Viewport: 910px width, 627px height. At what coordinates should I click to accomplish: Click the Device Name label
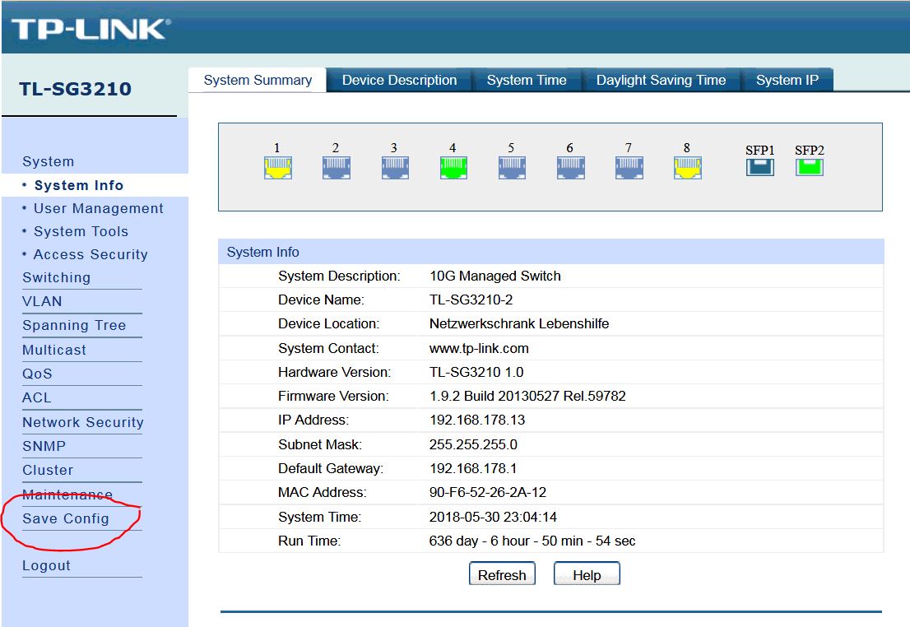pyautogui.click(x=321, y=300)
